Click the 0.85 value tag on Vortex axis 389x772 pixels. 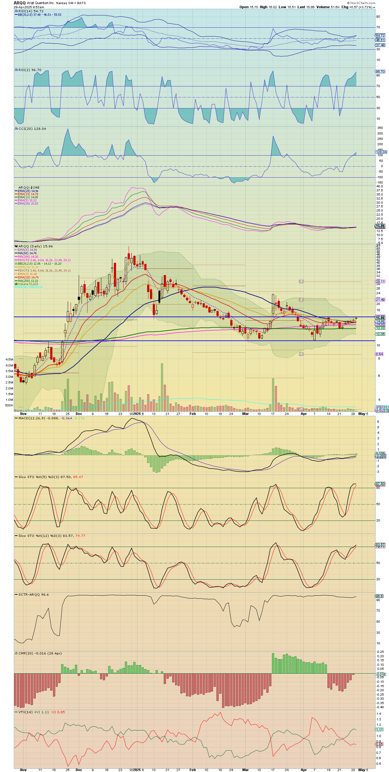pos(379,744)
